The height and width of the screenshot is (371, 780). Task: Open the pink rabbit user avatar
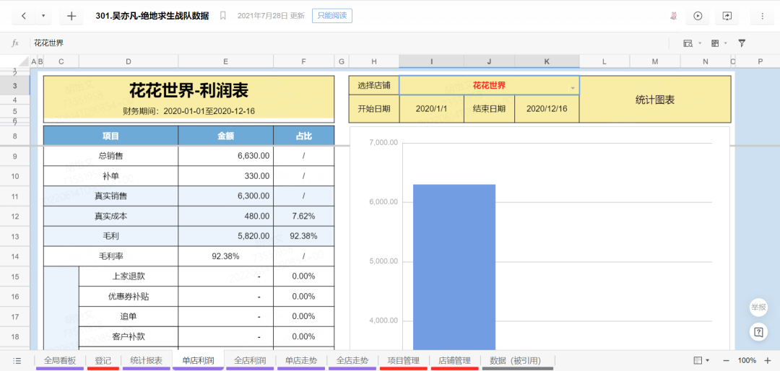point(674,16)
